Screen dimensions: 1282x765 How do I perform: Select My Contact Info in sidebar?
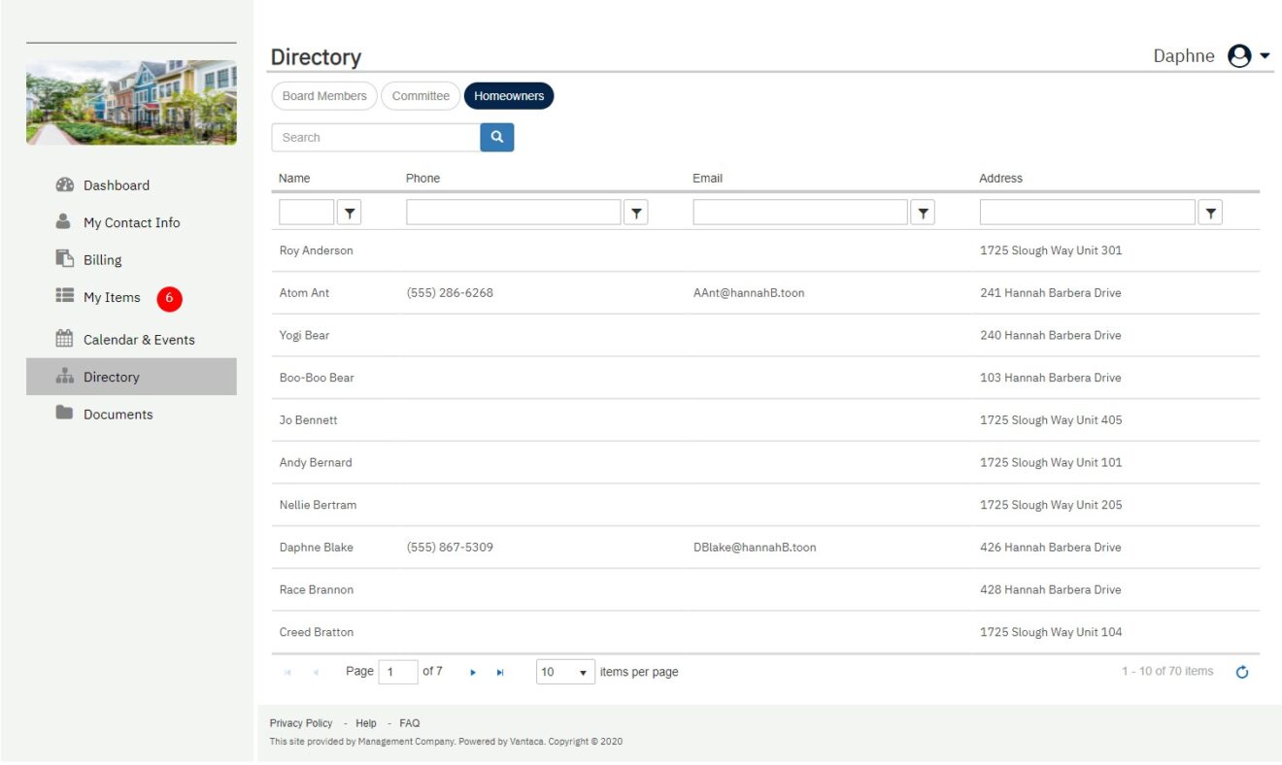click(x=131, y=222)
